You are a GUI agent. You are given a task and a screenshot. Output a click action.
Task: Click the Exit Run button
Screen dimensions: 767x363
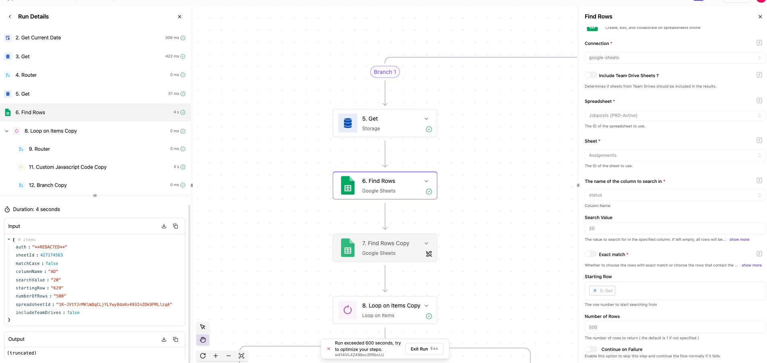(x=424, y=349)
